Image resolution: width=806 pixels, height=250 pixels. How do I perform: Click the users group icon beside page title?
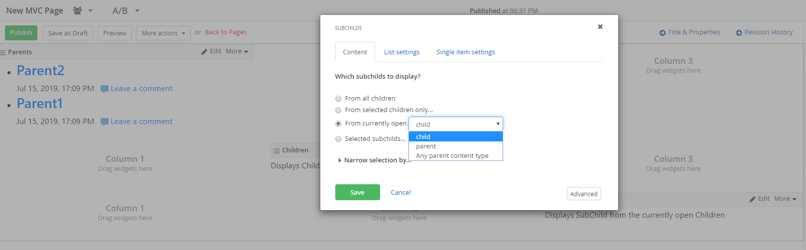pos(77,10)
